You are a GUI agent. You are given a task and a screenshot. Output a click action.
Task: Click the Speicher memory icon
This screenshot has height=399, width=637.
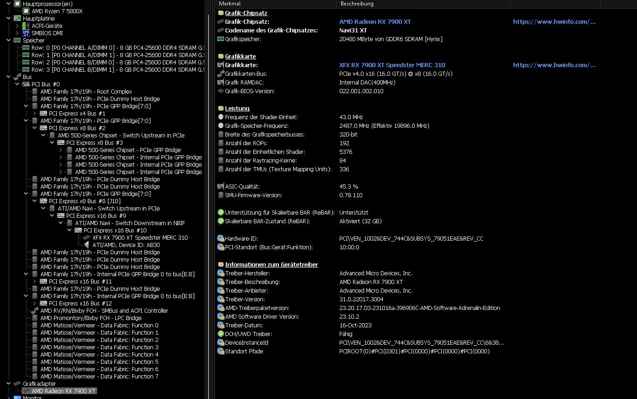tap(17, 40)
